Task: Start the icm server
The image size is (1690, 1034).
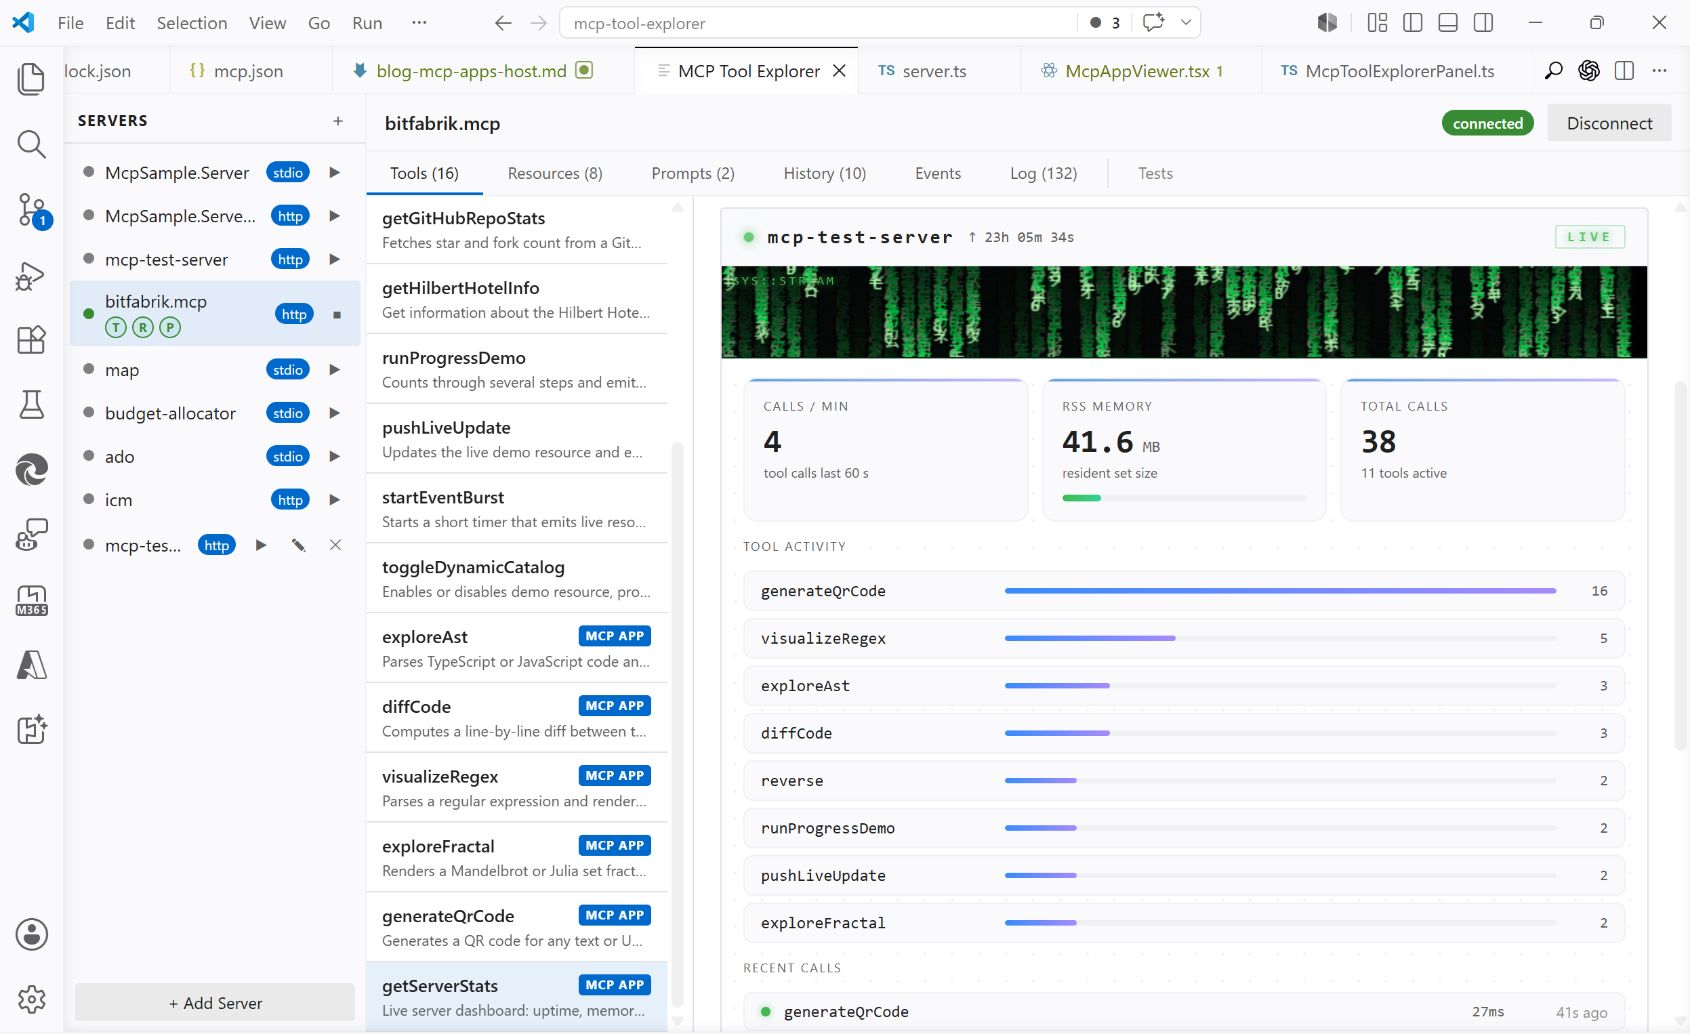Action: click(335, 499)
